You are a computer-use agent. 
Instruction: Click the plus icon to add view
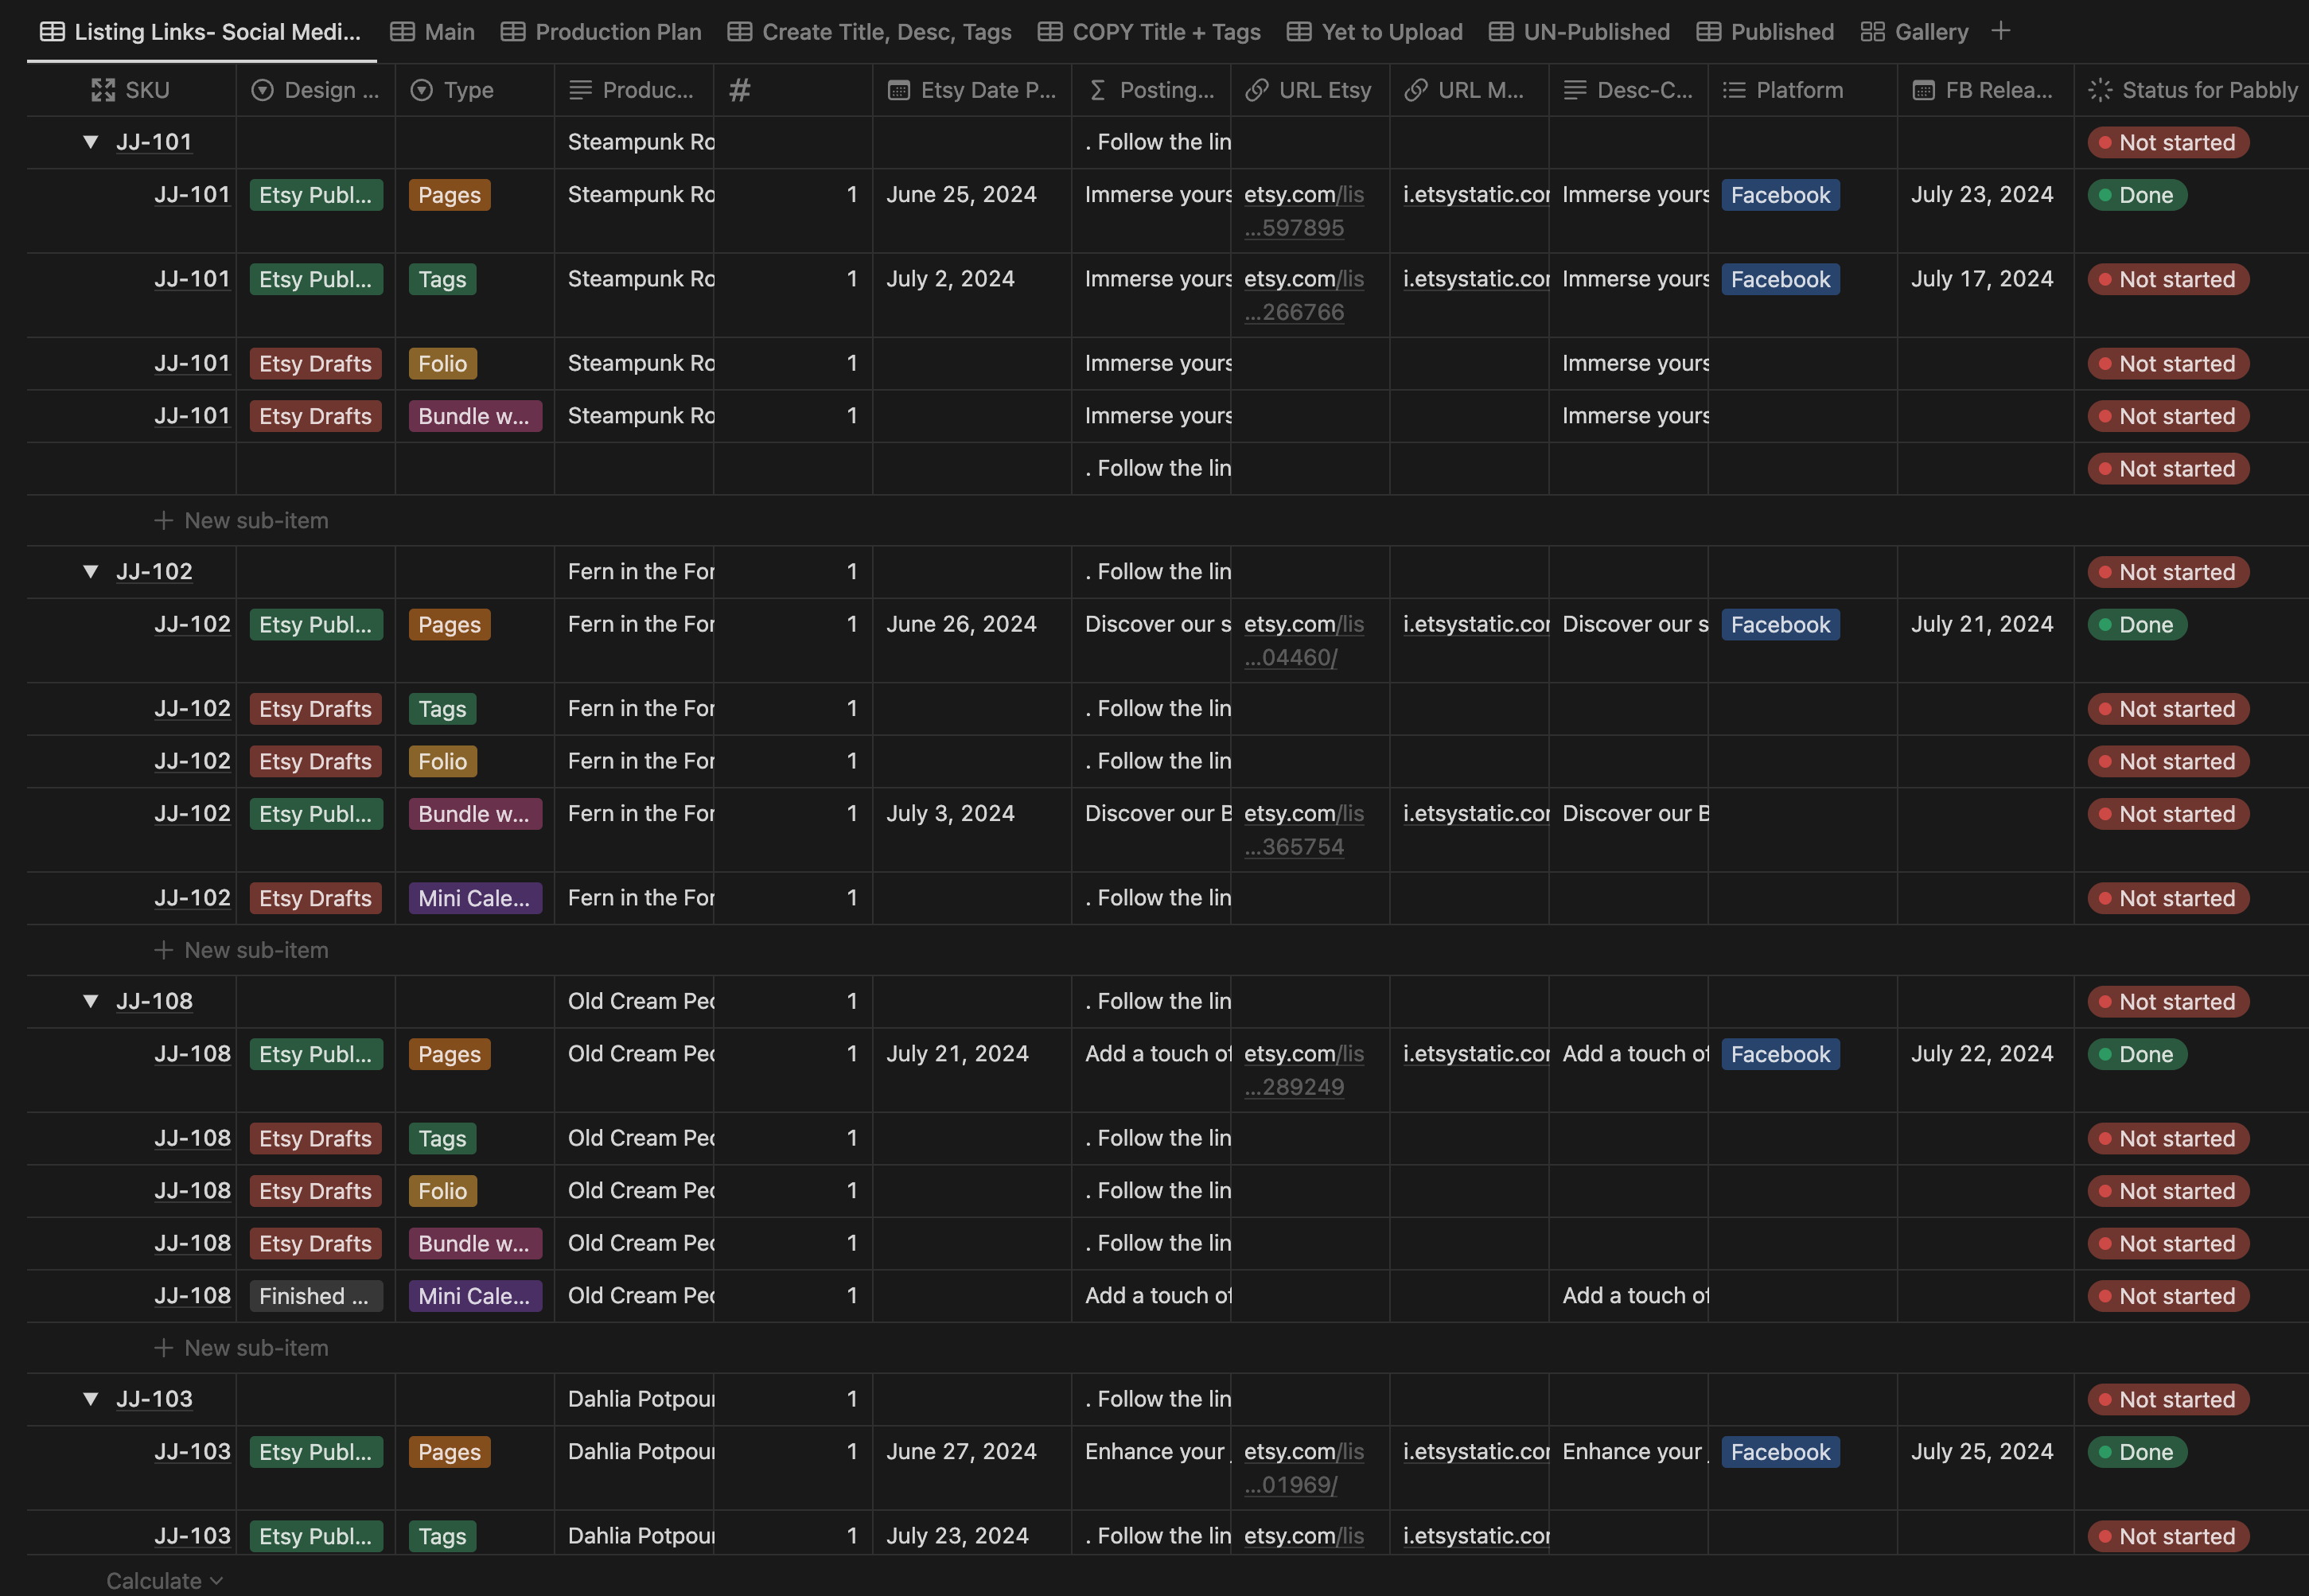pos(2000,31)
